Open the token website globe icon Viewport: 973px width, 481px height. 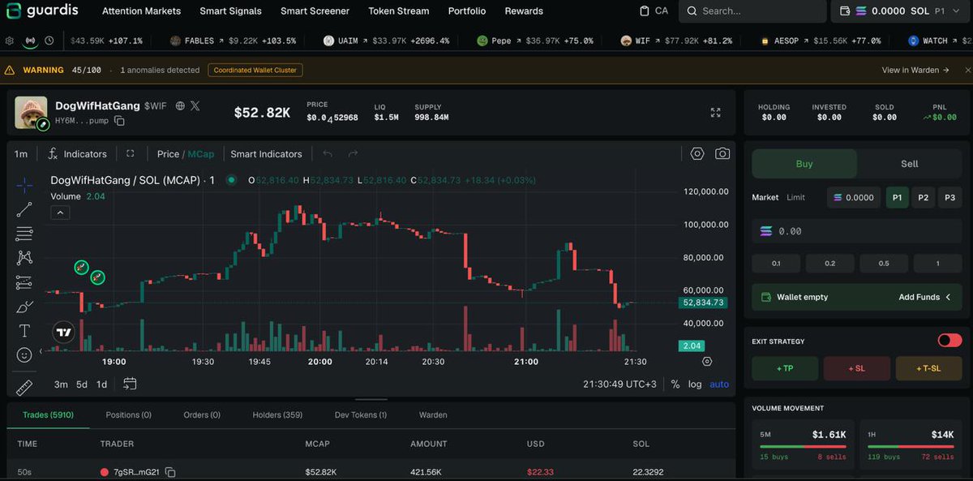(x=180, y=105)
